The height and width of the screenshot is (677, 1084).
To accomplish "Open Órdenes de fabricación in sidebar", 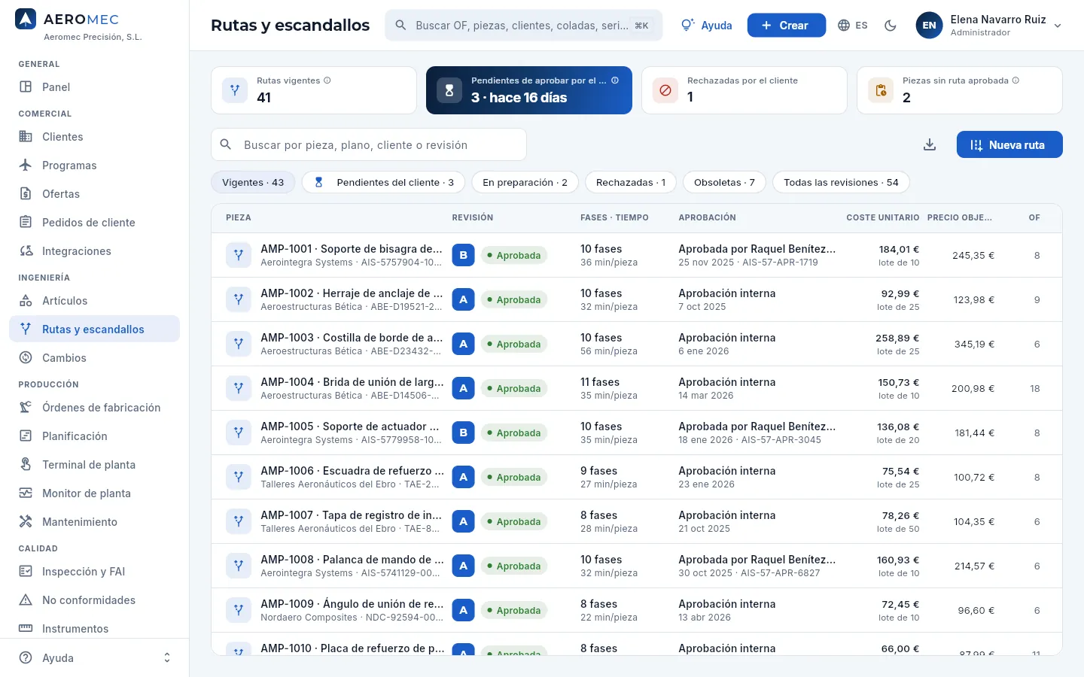I will click(x=94, y=408).
